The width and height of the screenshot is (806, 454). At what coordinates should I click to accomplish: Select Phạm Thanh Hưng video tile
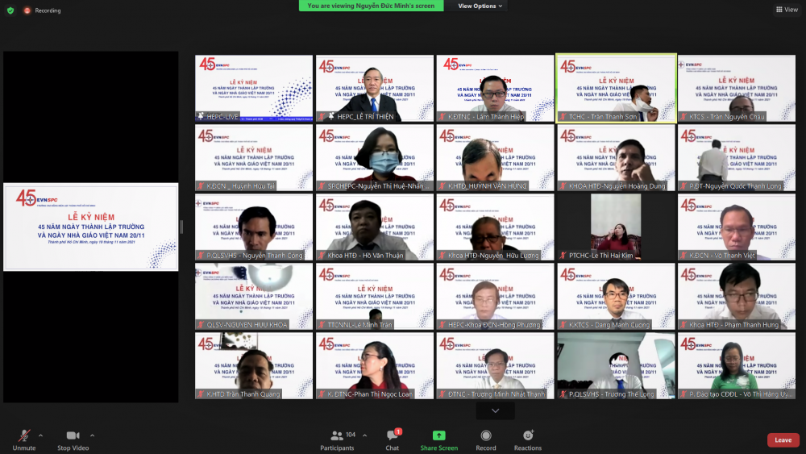pos(737,297)
